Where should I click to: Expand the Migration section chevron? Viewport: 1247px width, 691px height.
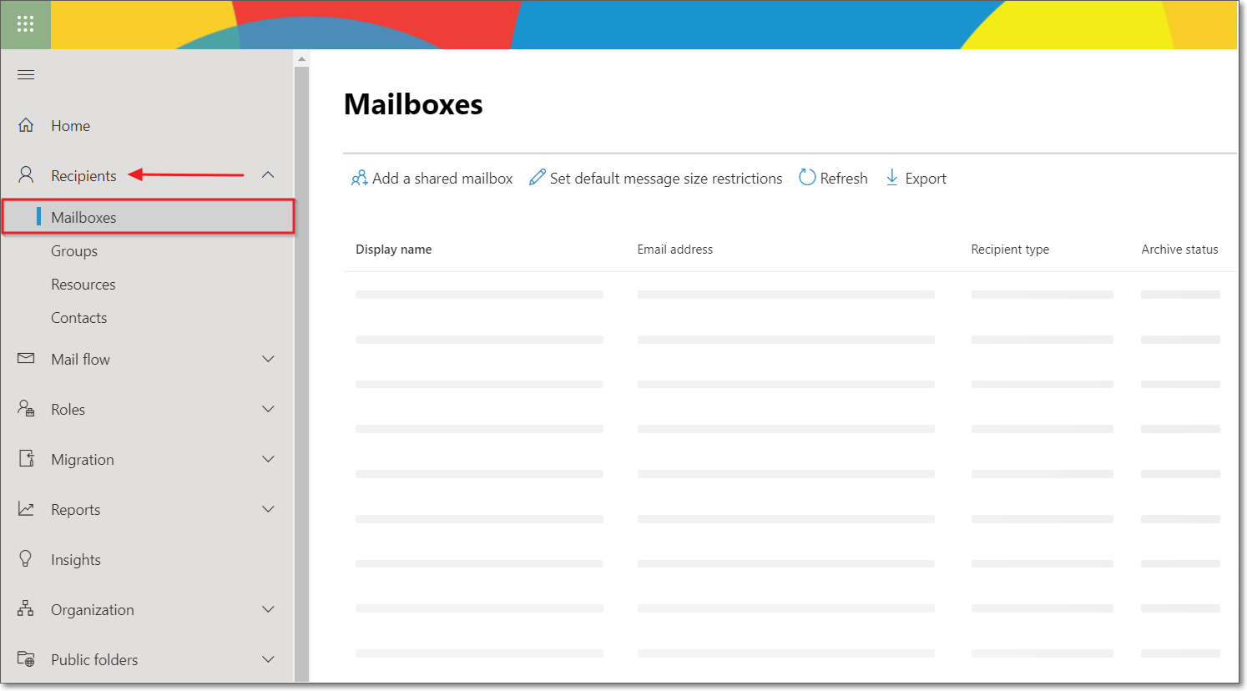(x=268, y=458)
